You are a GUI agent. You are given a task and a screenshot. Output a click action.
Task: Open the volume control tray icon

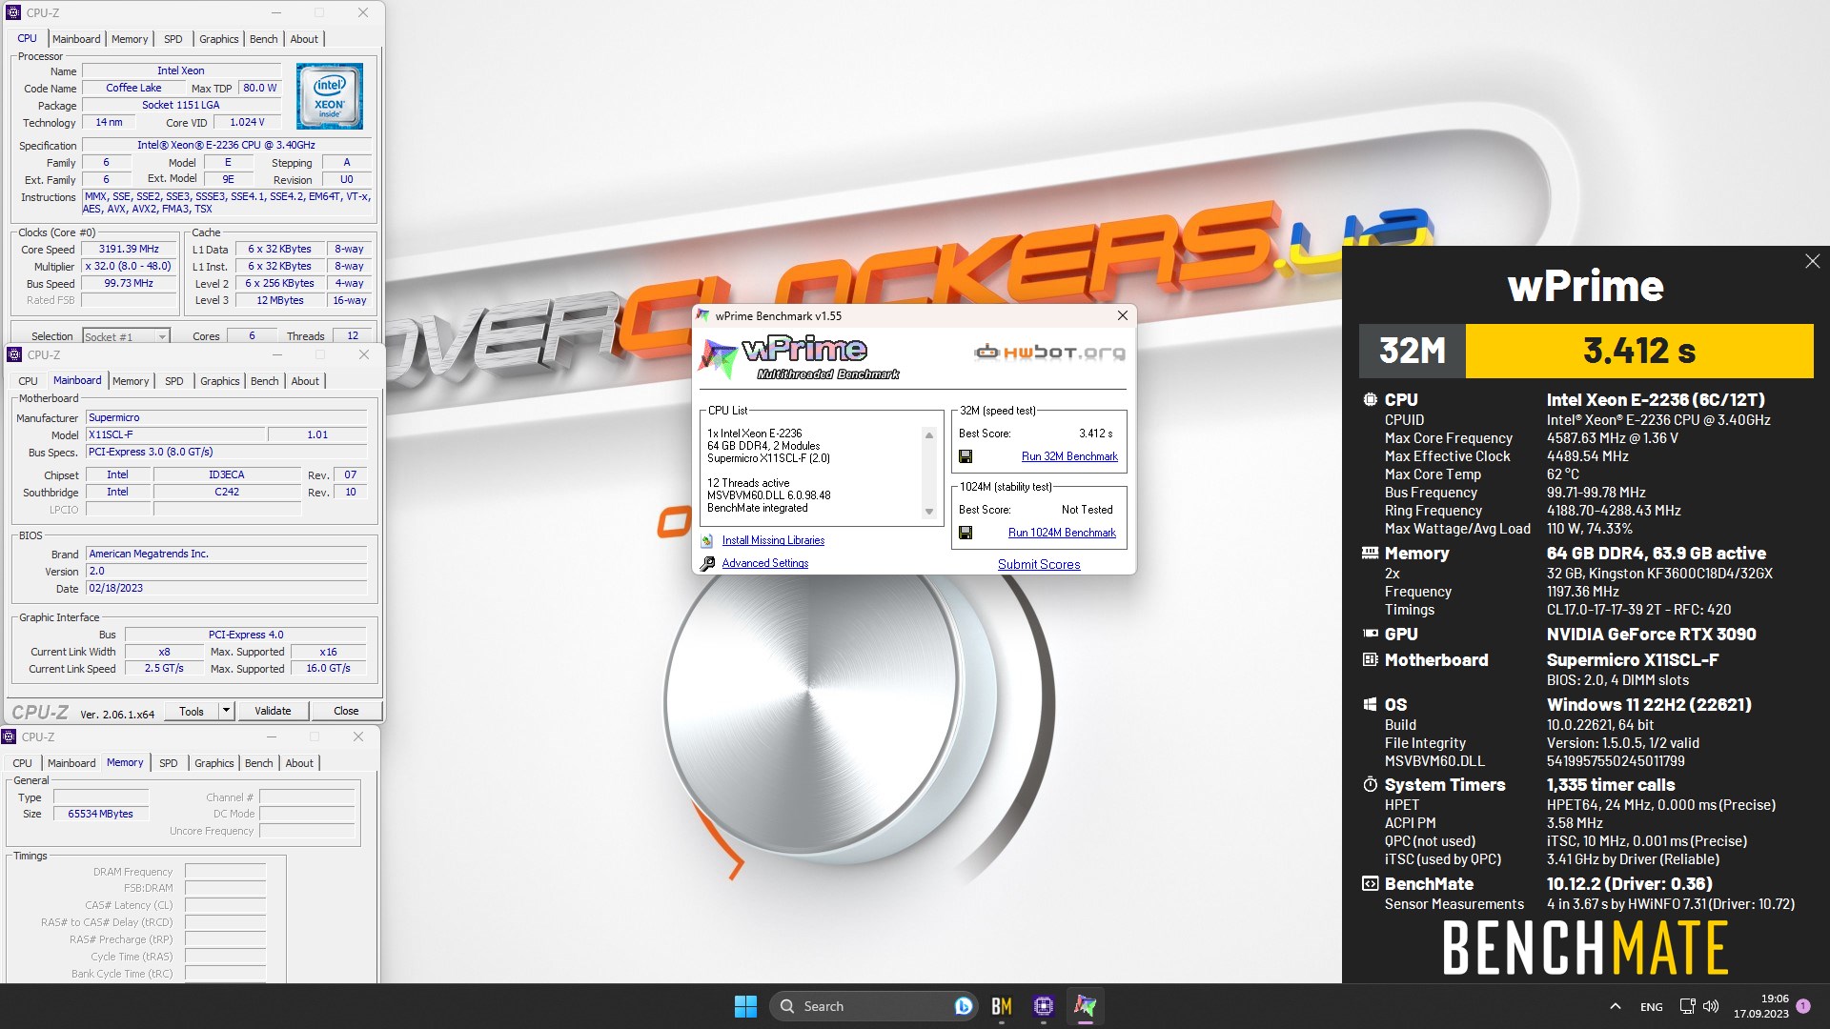pyautogui.click(x=1711, y=1006)
